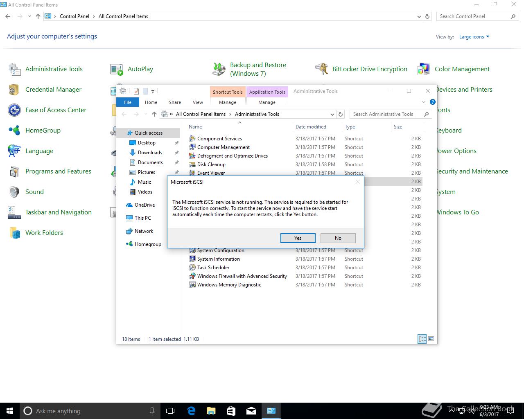The width and height of the screenshot is (524, 419).
Task: Select the Computer Management shortcut icon
Action: (192, 147)
